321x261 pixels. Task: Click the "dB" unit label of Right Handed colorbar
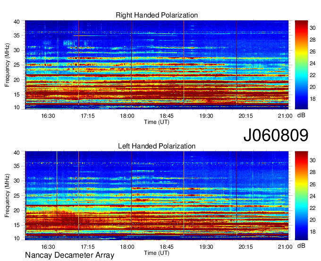[301, 115]
